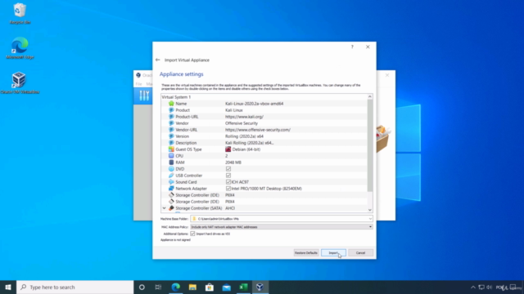
Task: Select the Offensive Security vendor value
Action: 242,123
